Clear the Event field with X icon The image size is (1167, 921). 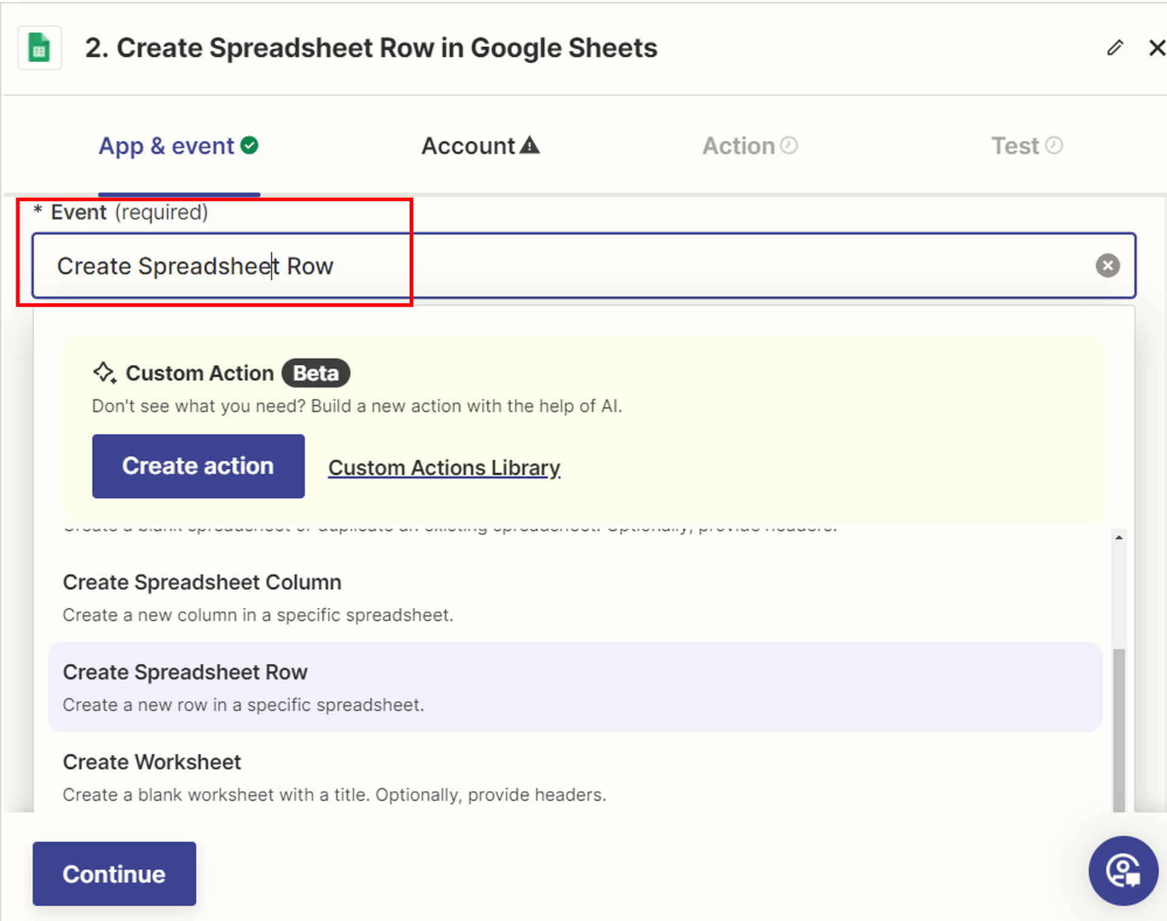click(1107, 265)
